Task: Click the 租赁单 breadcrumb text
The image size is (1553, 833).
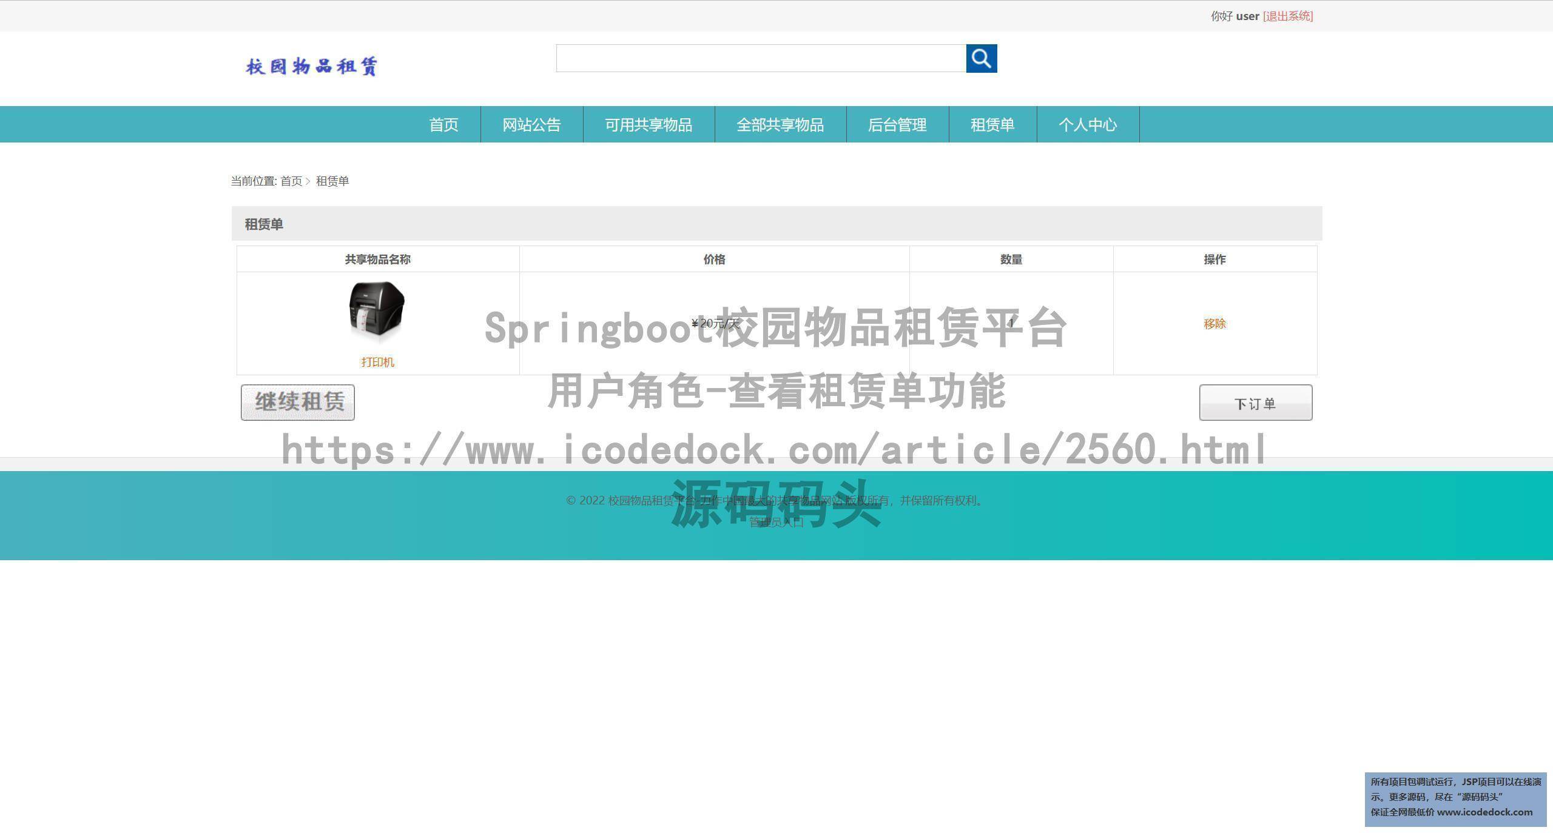Action: 332,181
